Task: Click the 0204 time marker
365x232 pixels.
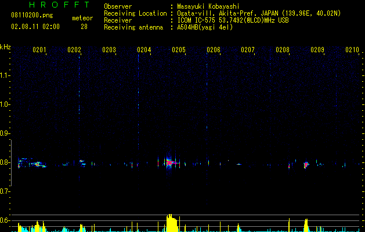Action: pos(144,50)
